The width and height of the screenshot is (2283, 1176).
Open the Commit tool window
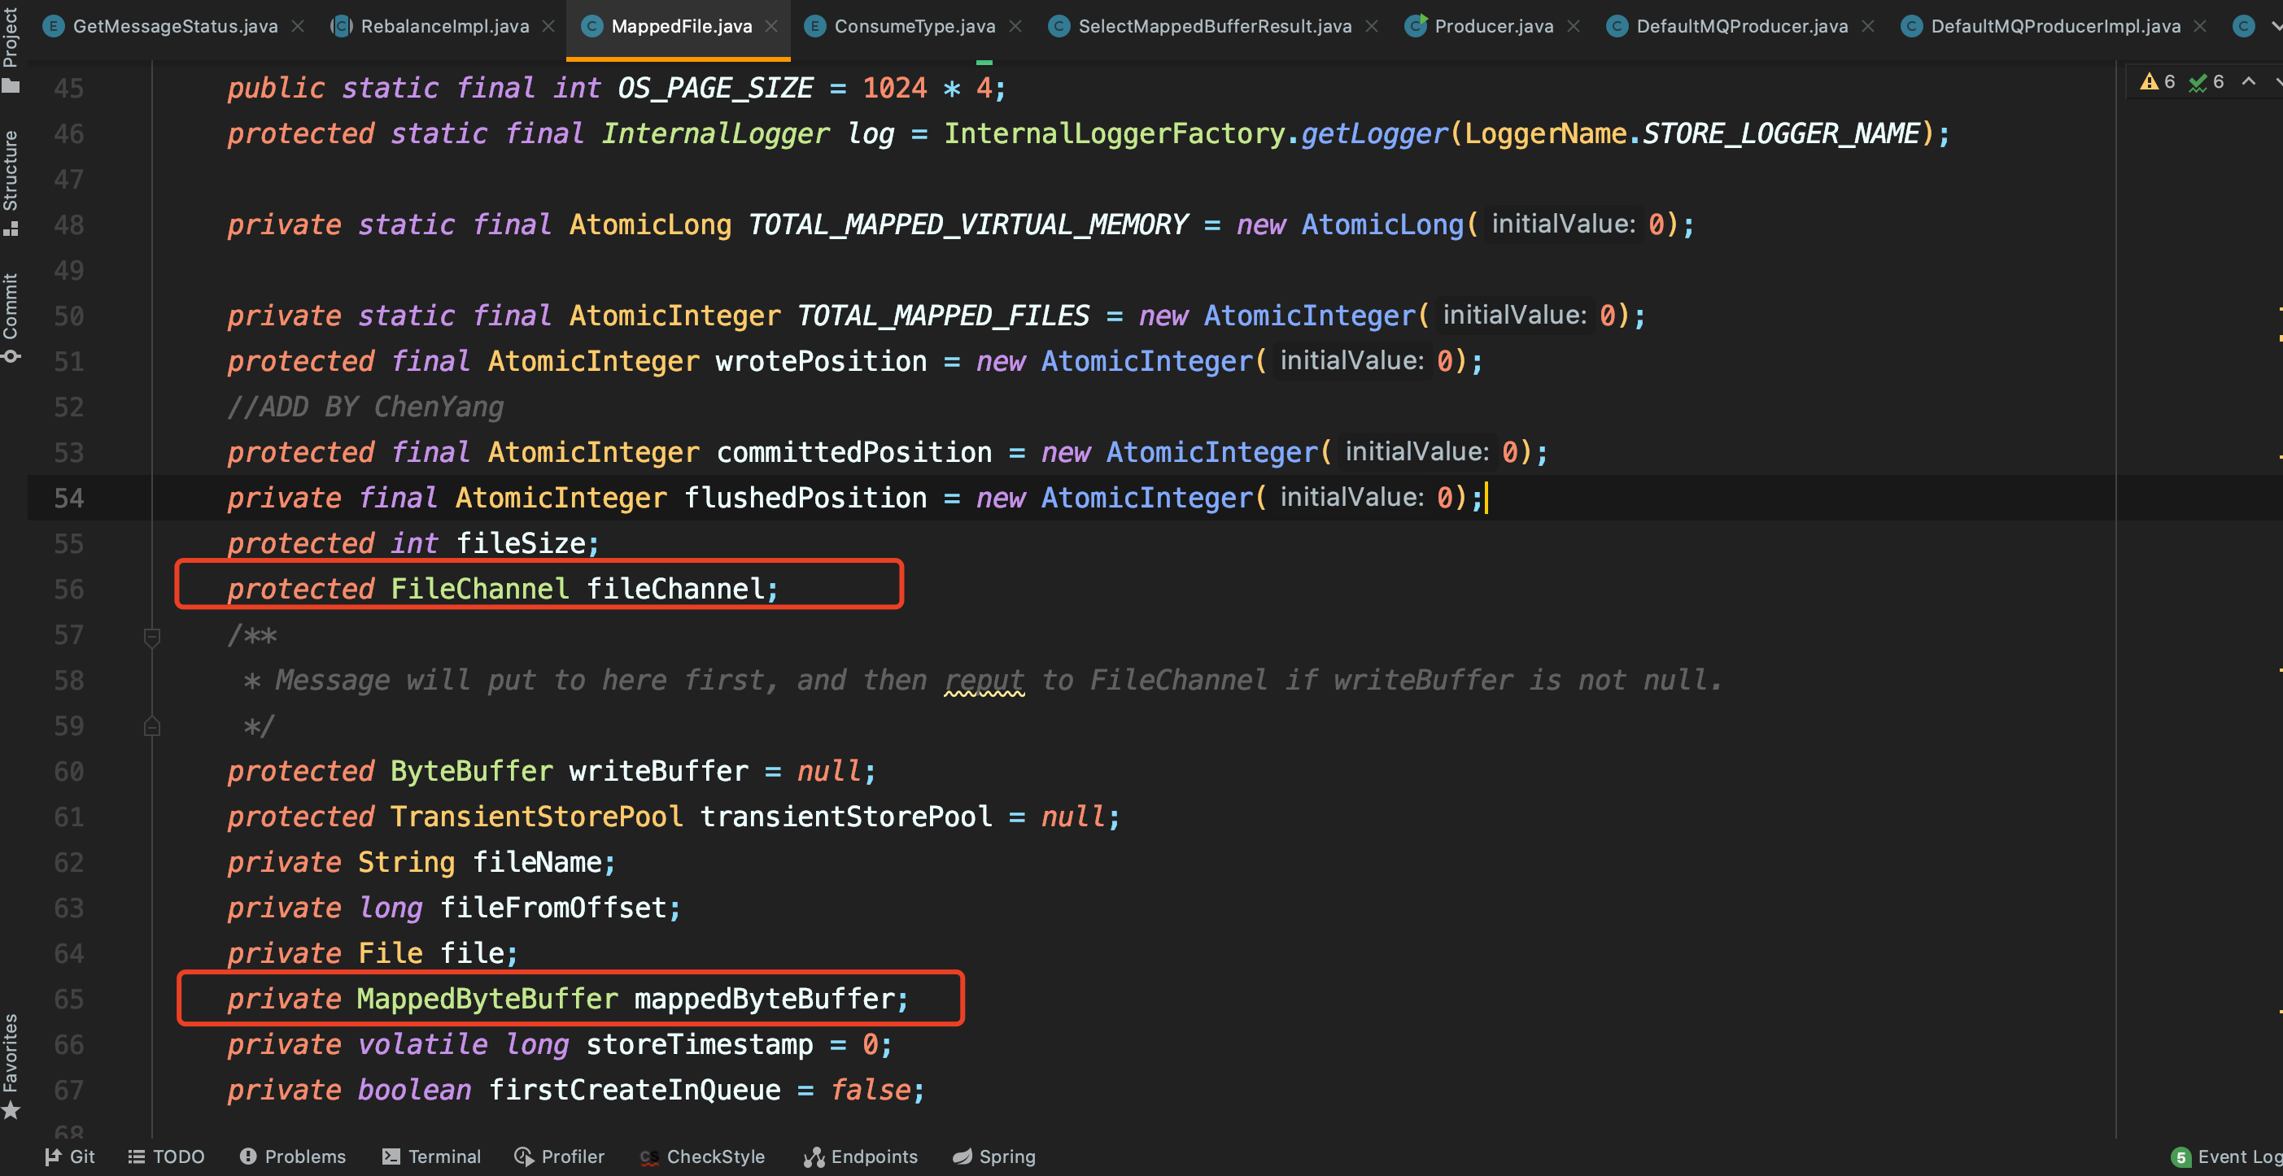point(11,318)
